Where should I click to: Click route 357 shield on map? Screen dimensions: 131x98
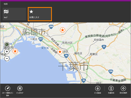pos(41,39)
